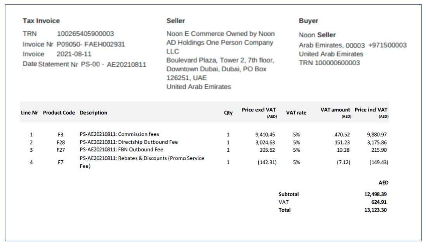Click the VAT rate column header
The width and height of the screenshot is (426, 250).
(x=296, y=113)
